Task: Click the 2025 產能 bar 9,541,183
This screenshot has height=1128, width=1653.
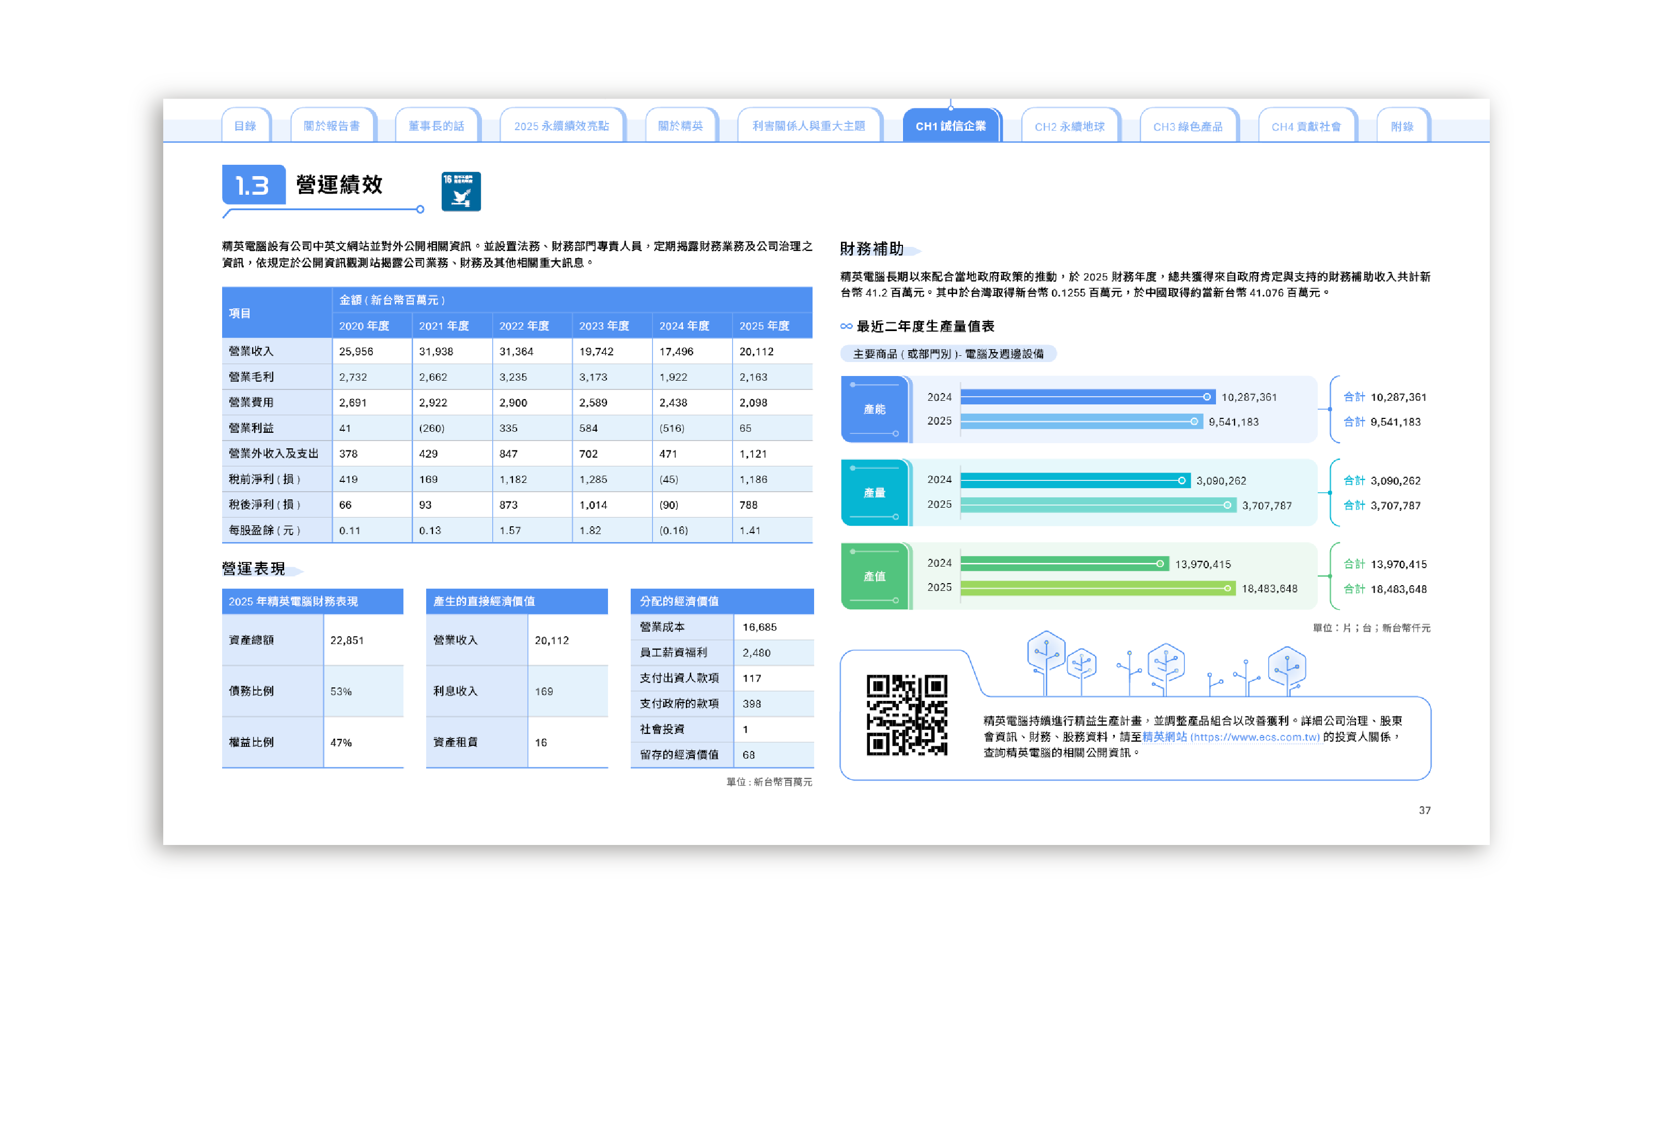Action: click(x=1082, y=422)
